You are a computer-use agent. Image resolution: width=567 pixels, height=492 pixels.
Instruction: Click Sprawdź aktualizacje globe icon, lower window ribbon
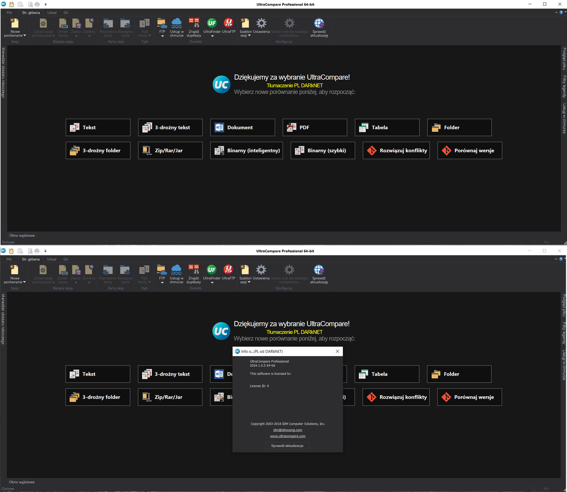(x=319, y=270)
